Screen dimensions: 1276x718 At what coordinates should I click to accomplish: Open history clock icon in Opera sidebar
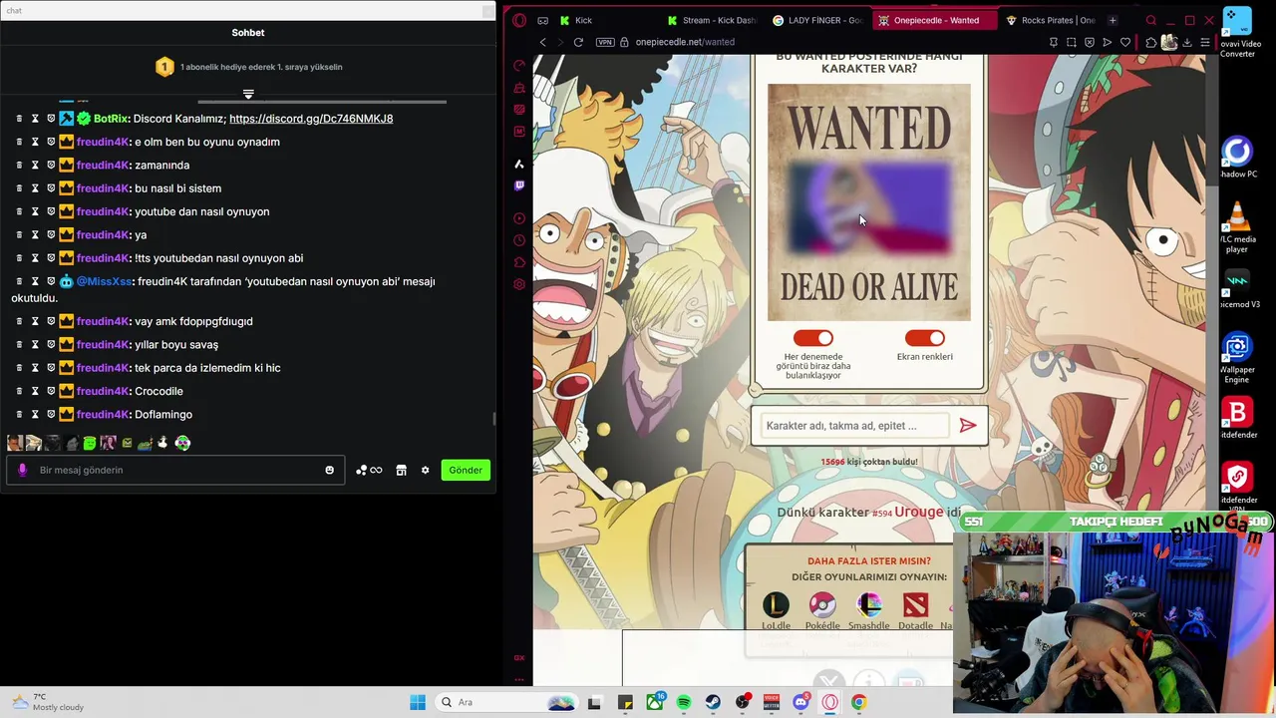519,240
